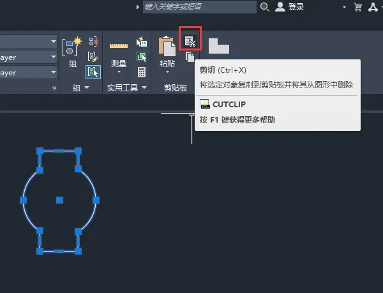
Task: Click the Quick Select icon in utilities
Action: click(x=142, y=41)
